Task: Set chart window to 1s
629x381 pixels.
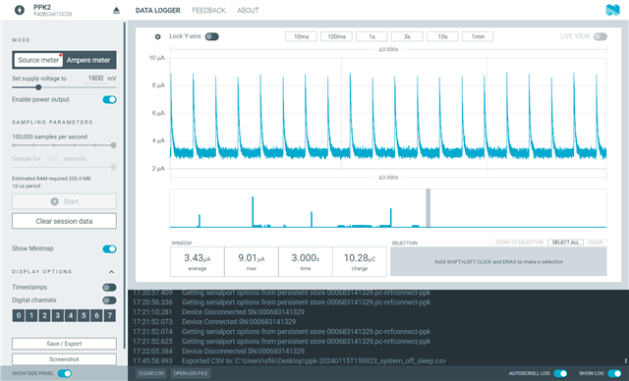Action: click(372, 37)
